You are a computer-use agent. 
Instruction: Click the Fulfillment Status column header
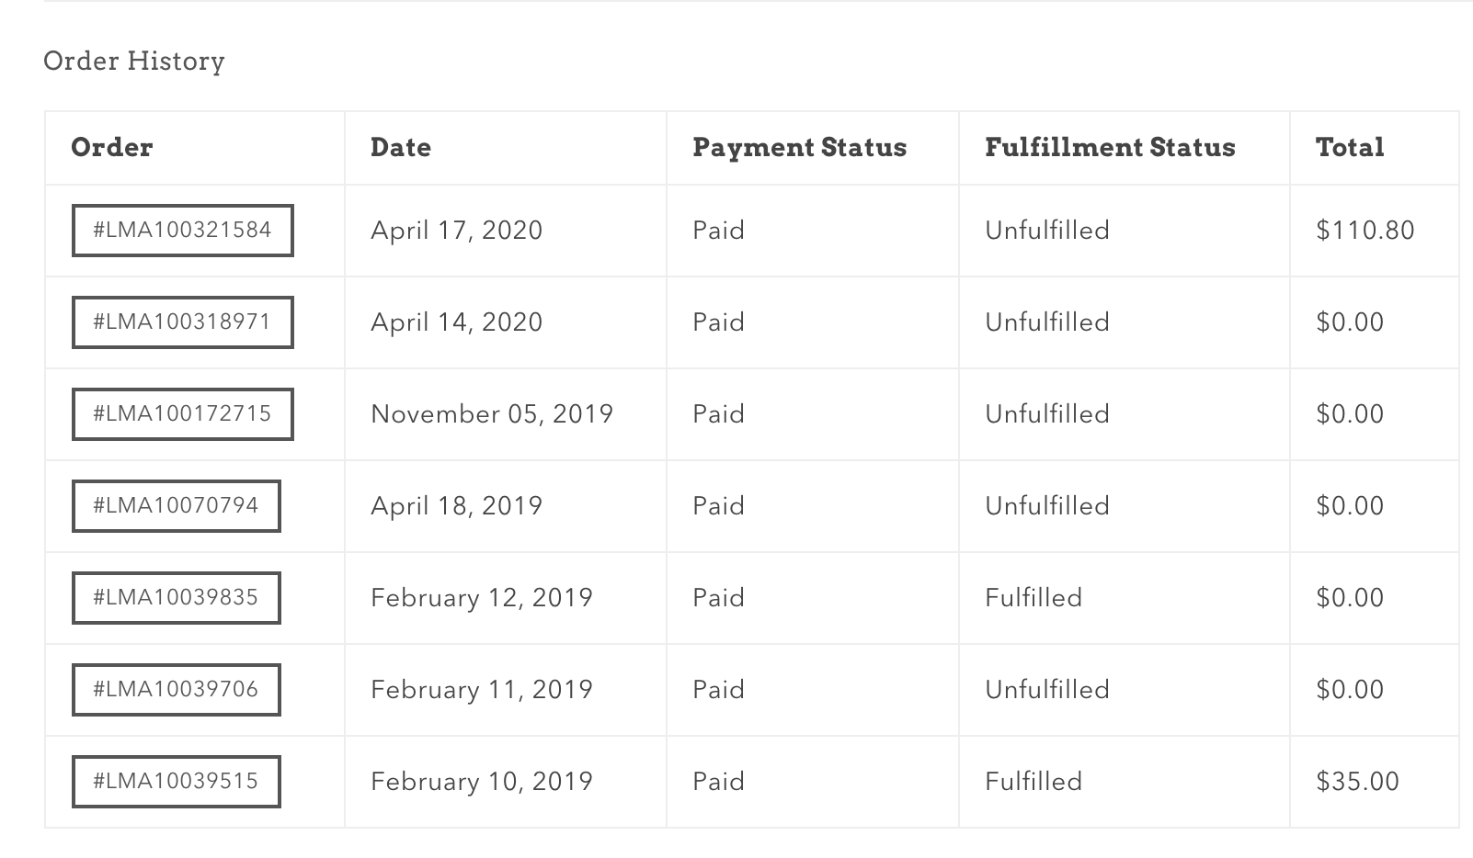tap(1110, 148)
